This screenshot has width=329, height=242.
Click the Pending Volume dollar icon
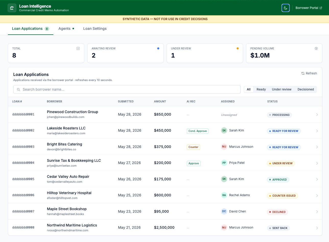point(316,48)
